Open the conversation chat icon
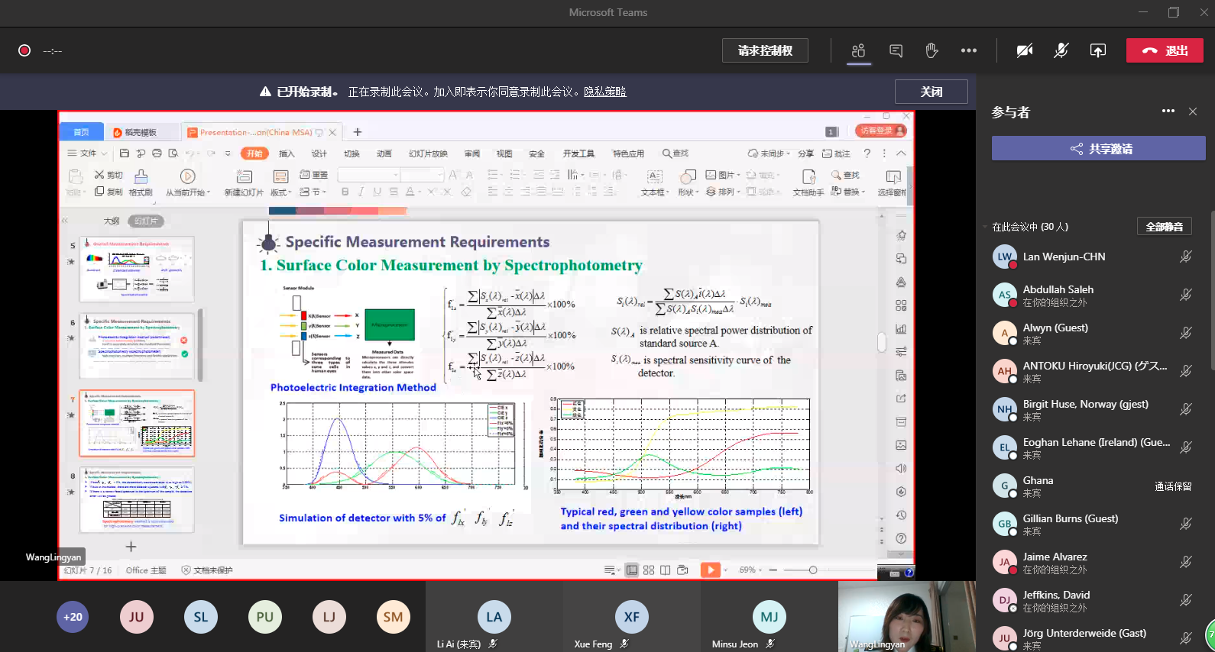Image resolution: width=1215 pixels, height=652 pixels. (x=896, y=50)
